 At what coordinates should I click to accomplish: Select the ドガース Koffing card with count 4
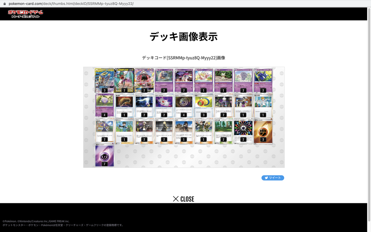[105, 105]
